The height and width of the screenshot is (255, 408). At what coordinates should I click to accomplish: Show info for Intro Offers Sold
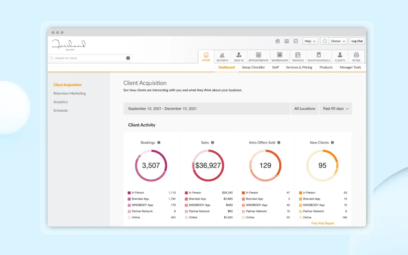279,143
